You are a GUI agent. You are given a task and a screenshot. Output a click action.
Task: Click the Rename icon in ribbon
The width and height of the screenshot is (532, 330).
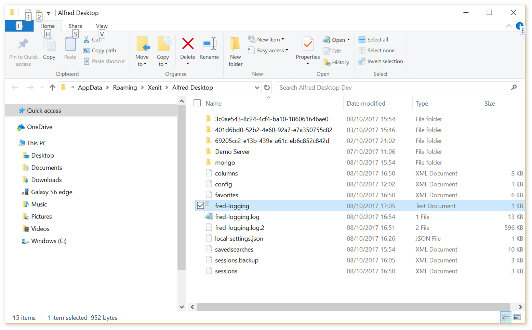coord(209,44)
